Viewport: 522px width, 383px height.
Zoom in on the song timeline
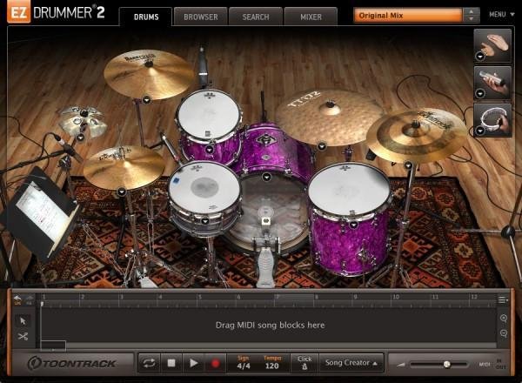tap(504, 319)
